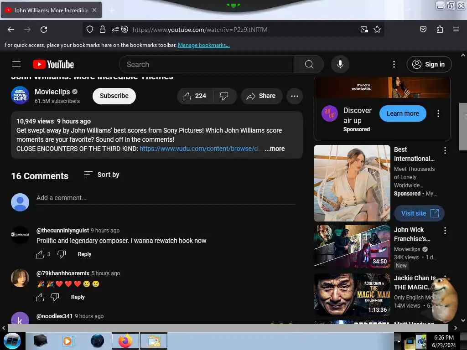467x350 pixels.
Task: Open the tracking protection shield icon
Action: [90, 30]
